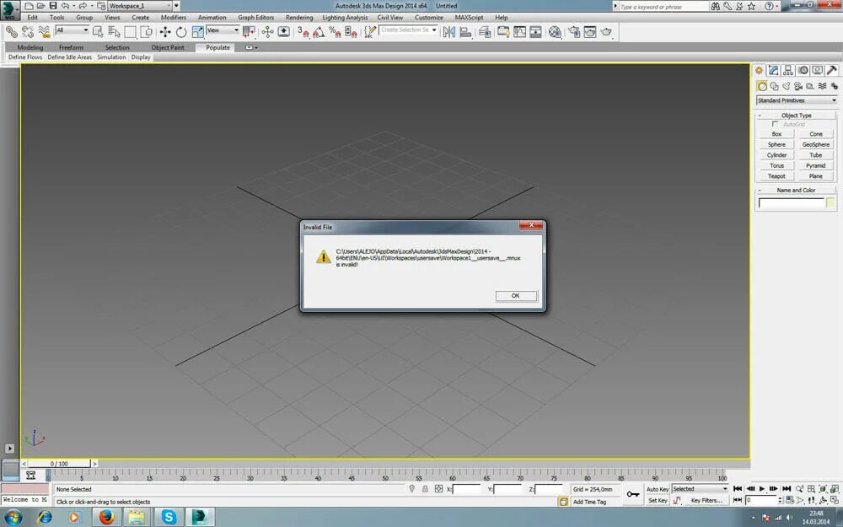
Task: Open the MAXScript menu
Action: coord(469,17)
